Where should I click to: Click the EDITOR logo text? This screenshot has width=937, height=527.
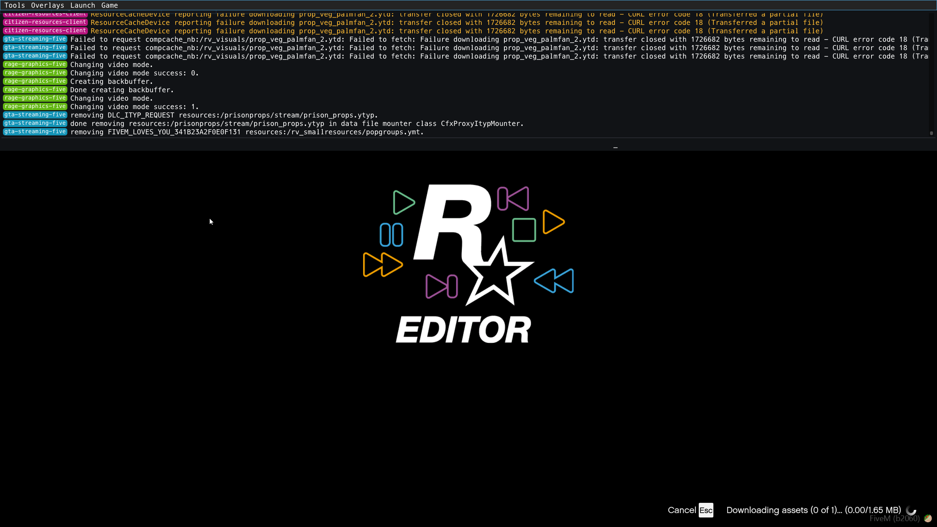coord(463,330)
